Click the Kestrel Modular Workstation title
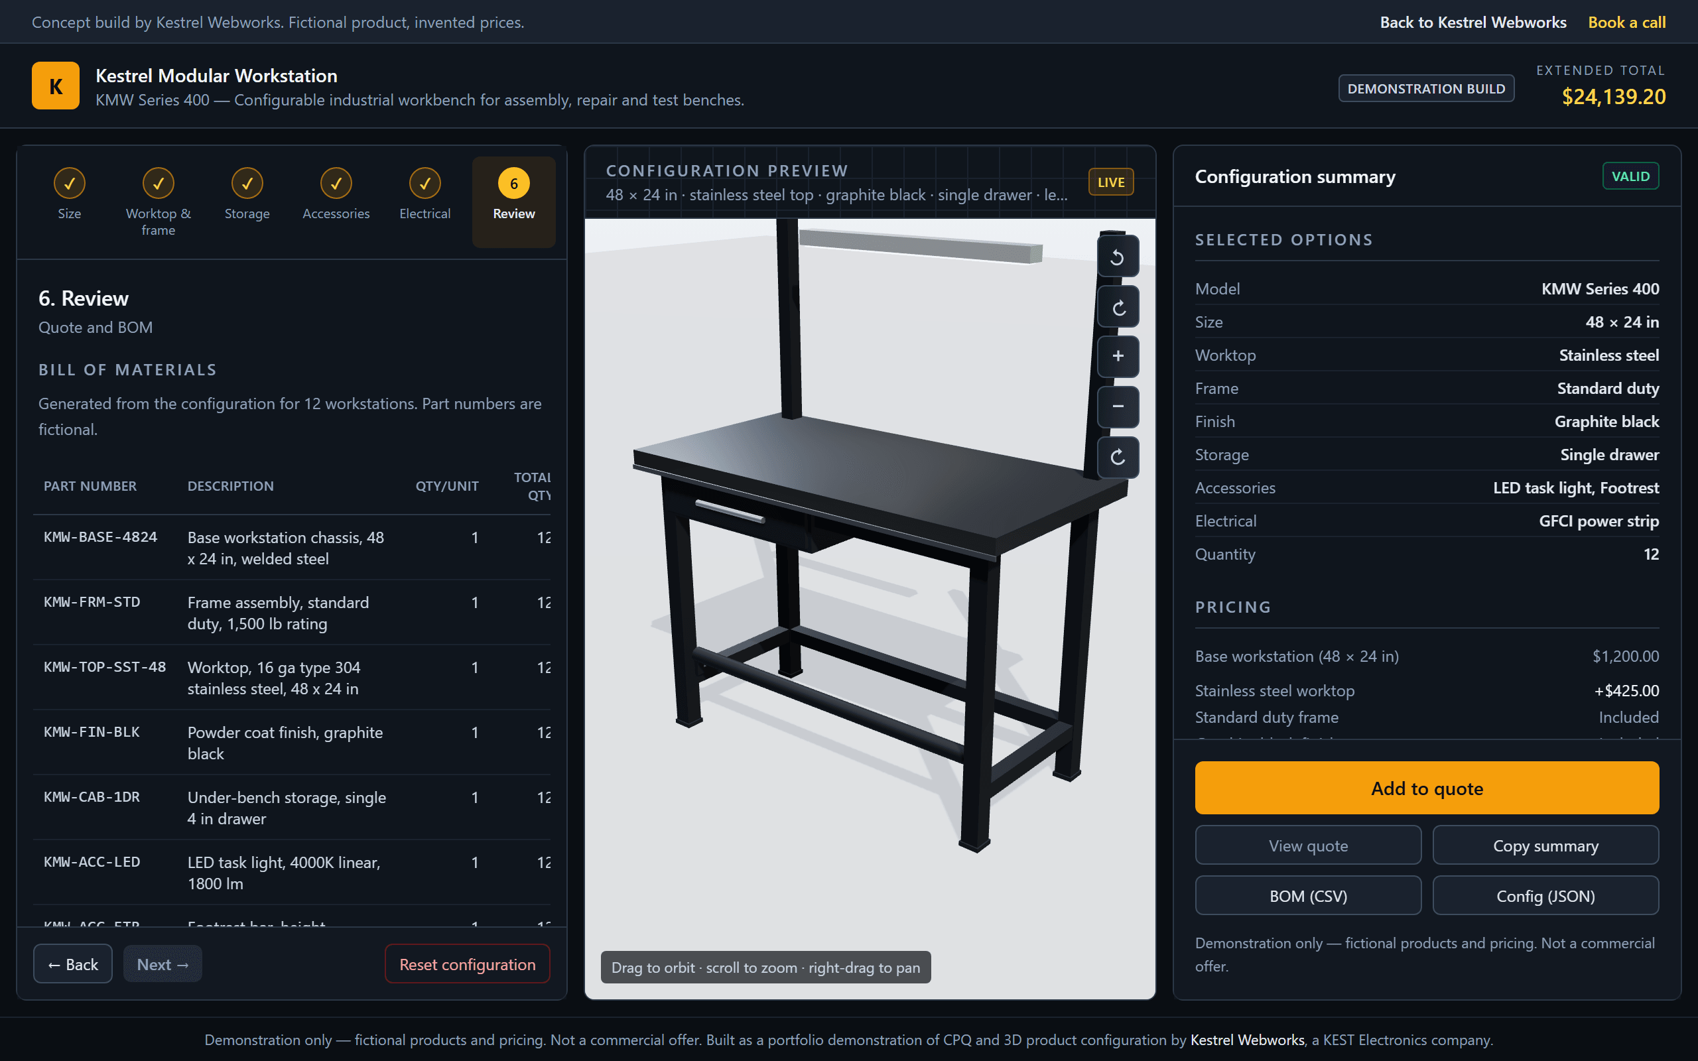 point(216,75)
